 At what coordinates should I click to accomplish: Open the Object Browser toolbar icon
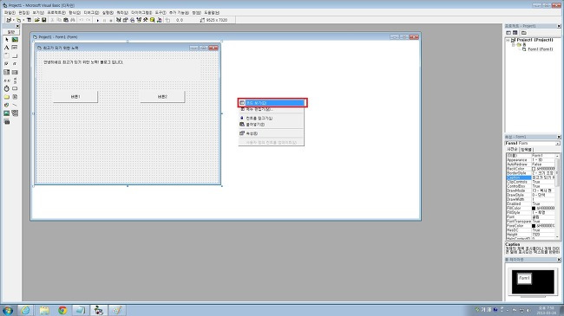click(139, 20)
